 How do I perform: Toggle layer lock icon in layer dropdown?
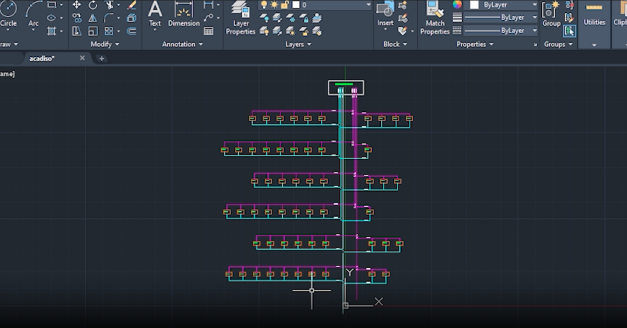285,5
